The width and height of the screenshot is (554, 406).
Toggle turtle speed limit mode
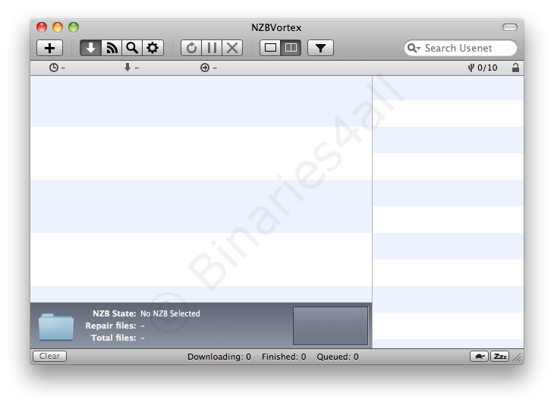coord(479,356)
